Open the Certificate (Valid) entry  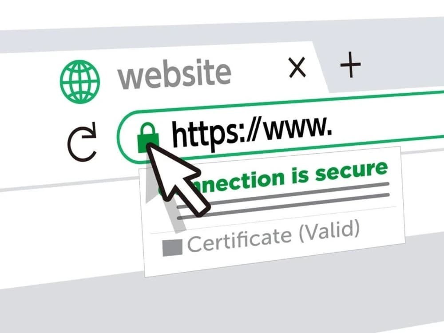[273, 236]
